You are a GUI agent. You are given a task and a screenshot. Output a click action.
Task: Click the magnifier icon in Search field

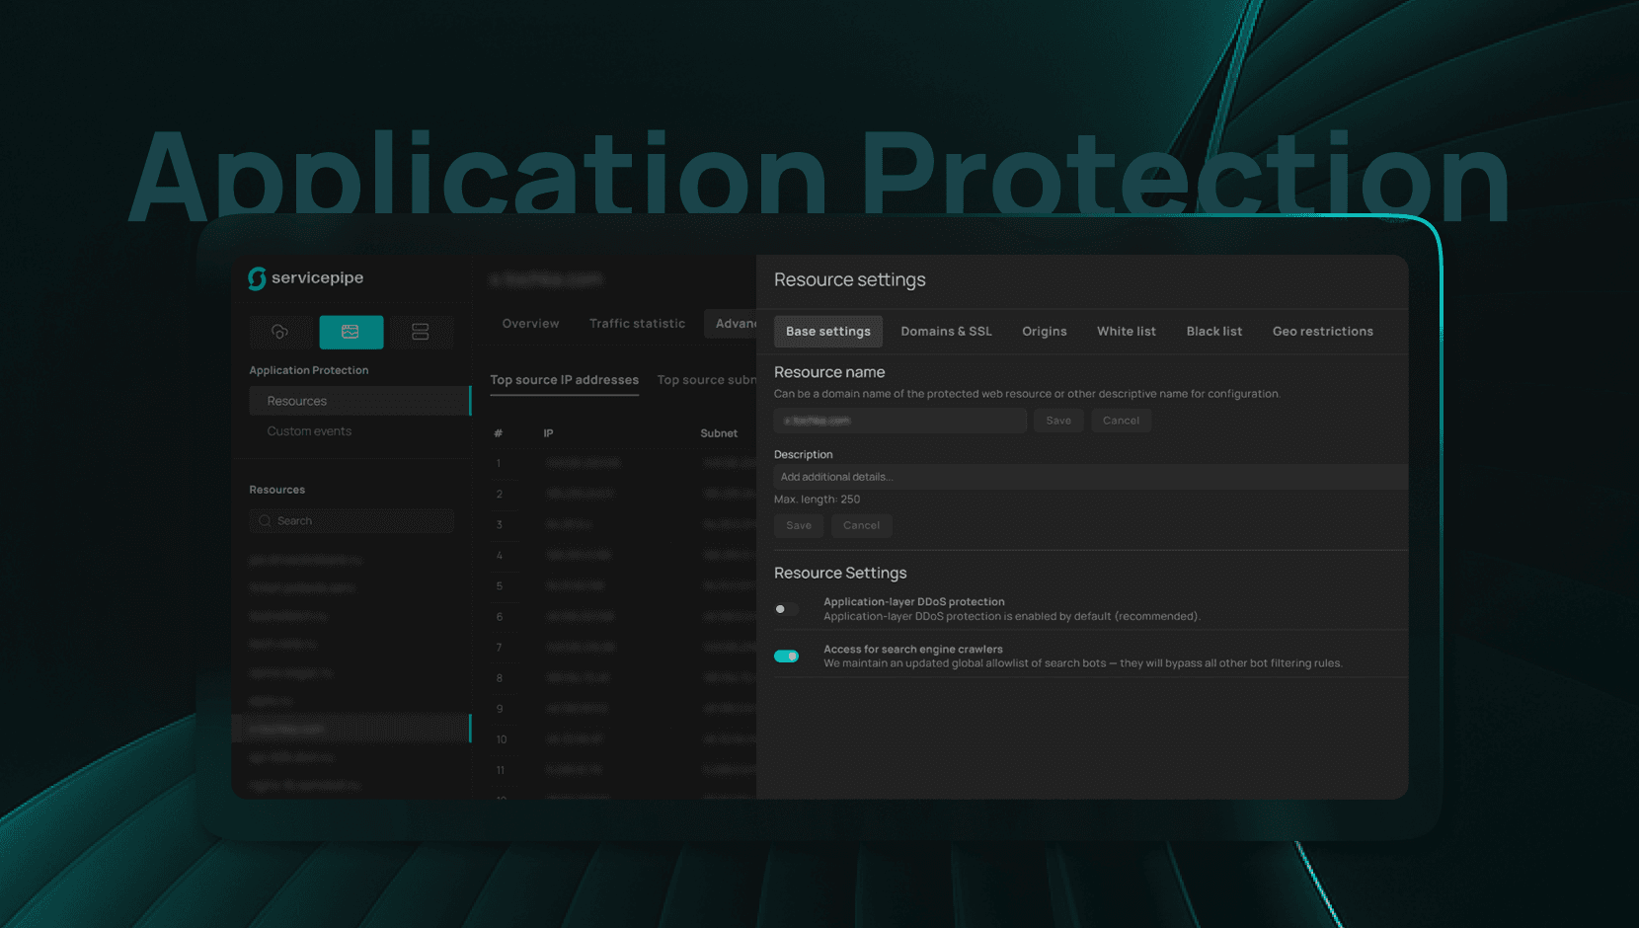pos(265,521)
